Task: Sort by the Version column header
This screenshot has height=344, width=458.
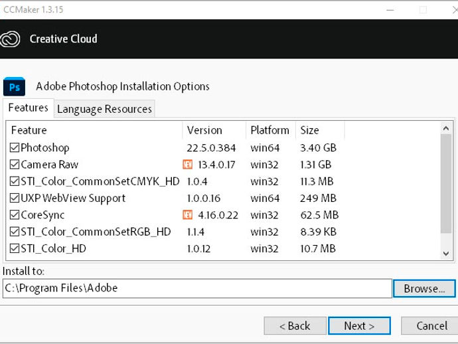Action: pos(214,130)
